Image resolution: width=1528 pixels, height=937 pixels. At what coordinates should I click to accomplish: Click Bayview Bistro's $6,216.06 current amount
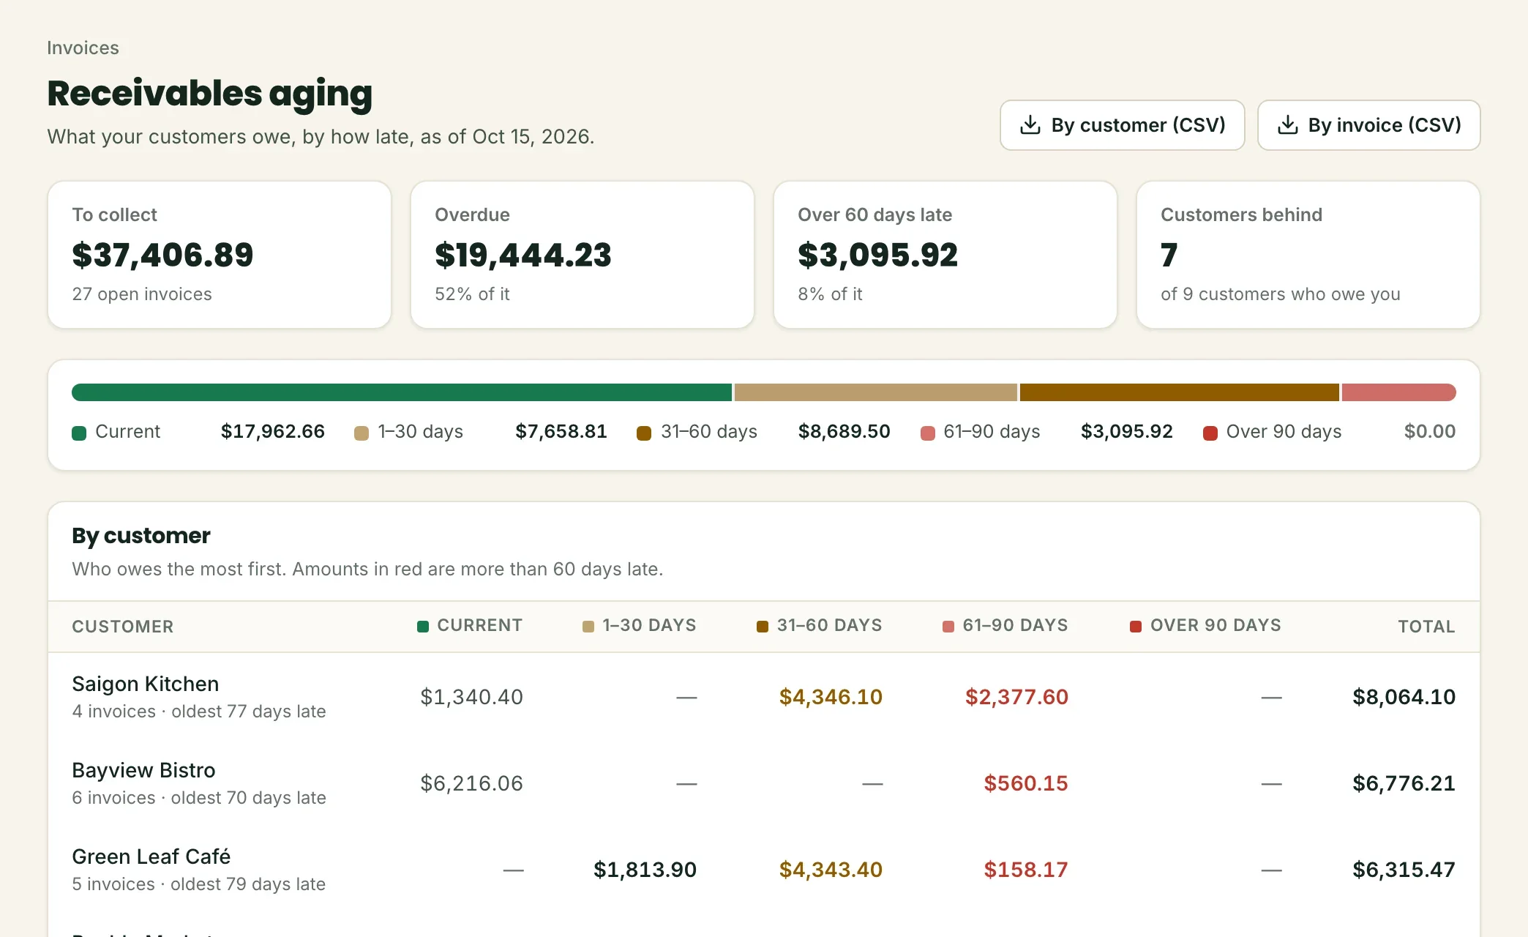click(471, 783)
